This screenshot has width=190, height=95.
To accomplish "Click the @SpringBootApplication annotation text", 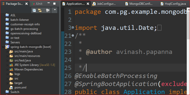I will [116, 84].
